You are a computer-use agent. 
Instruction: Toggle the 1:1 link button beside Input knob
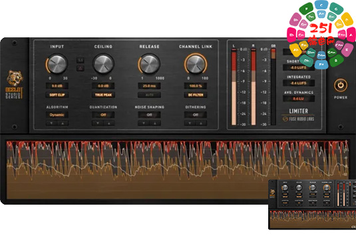pyautogui.click(x=80, y=60)
